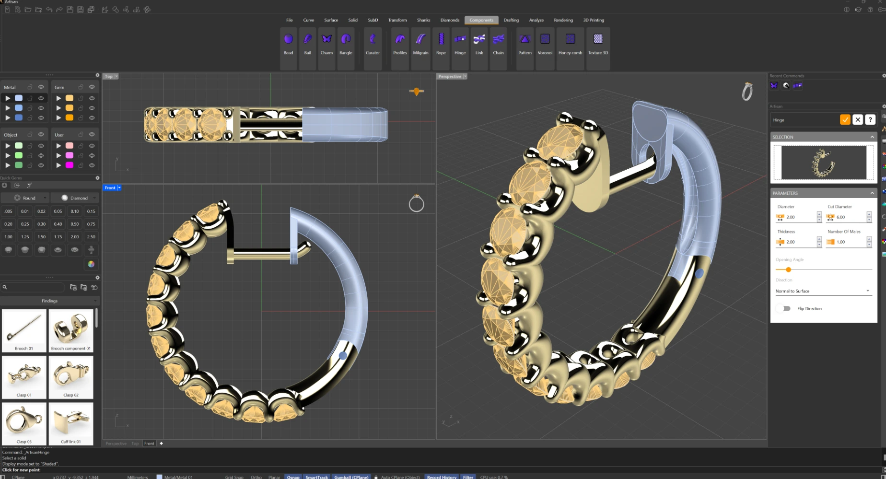This screenshot has width=886, height=479.
Task: Switch to the Diamonds ribbon tab
Action: click(450, 20)
